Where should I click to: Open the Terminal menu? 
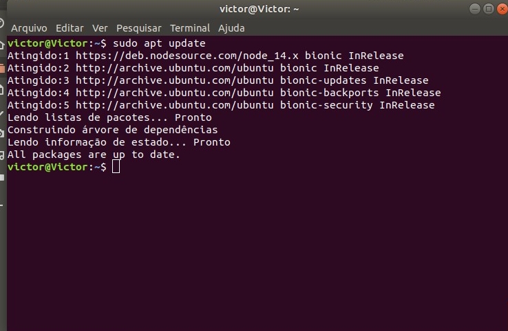[190, 28]
